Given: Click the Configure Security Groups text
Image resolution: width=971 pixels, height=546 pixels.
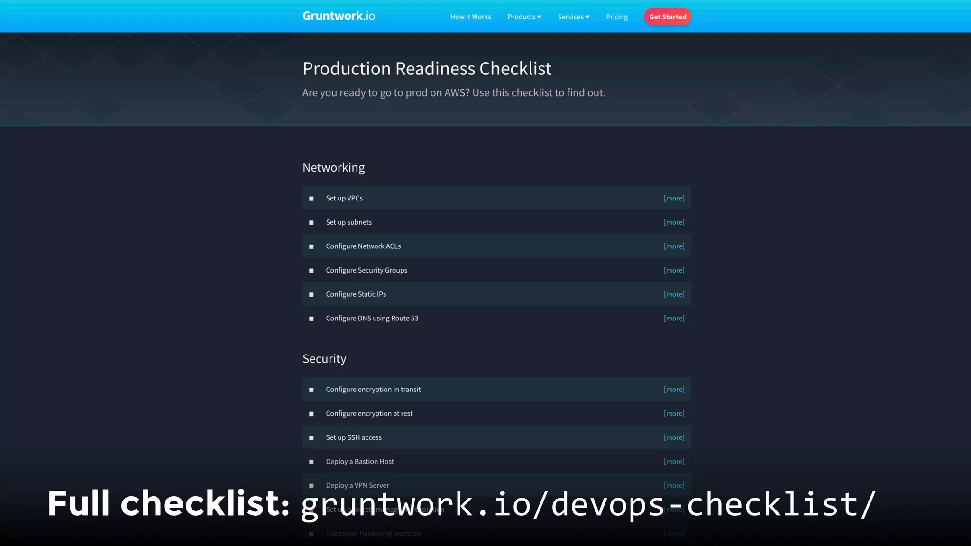Looking at the screenshot, I should [366, 270].
